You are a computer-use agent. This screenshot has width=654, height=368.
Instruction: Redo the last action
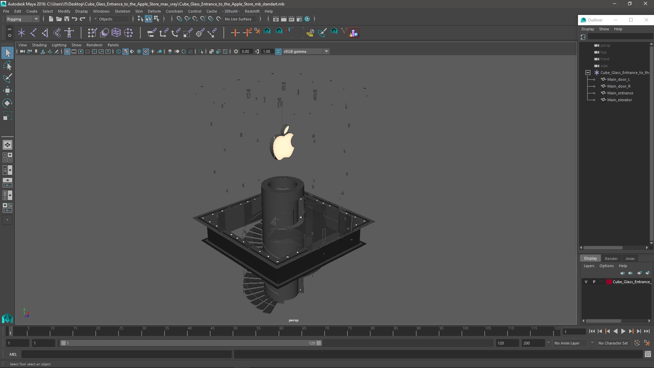(82, 19)
